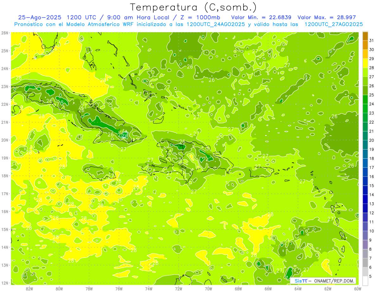This screenshot has height=293, width=380.
Task: Select the "Valor Max. = 28.997" text
Action: [x=327, y=17]
